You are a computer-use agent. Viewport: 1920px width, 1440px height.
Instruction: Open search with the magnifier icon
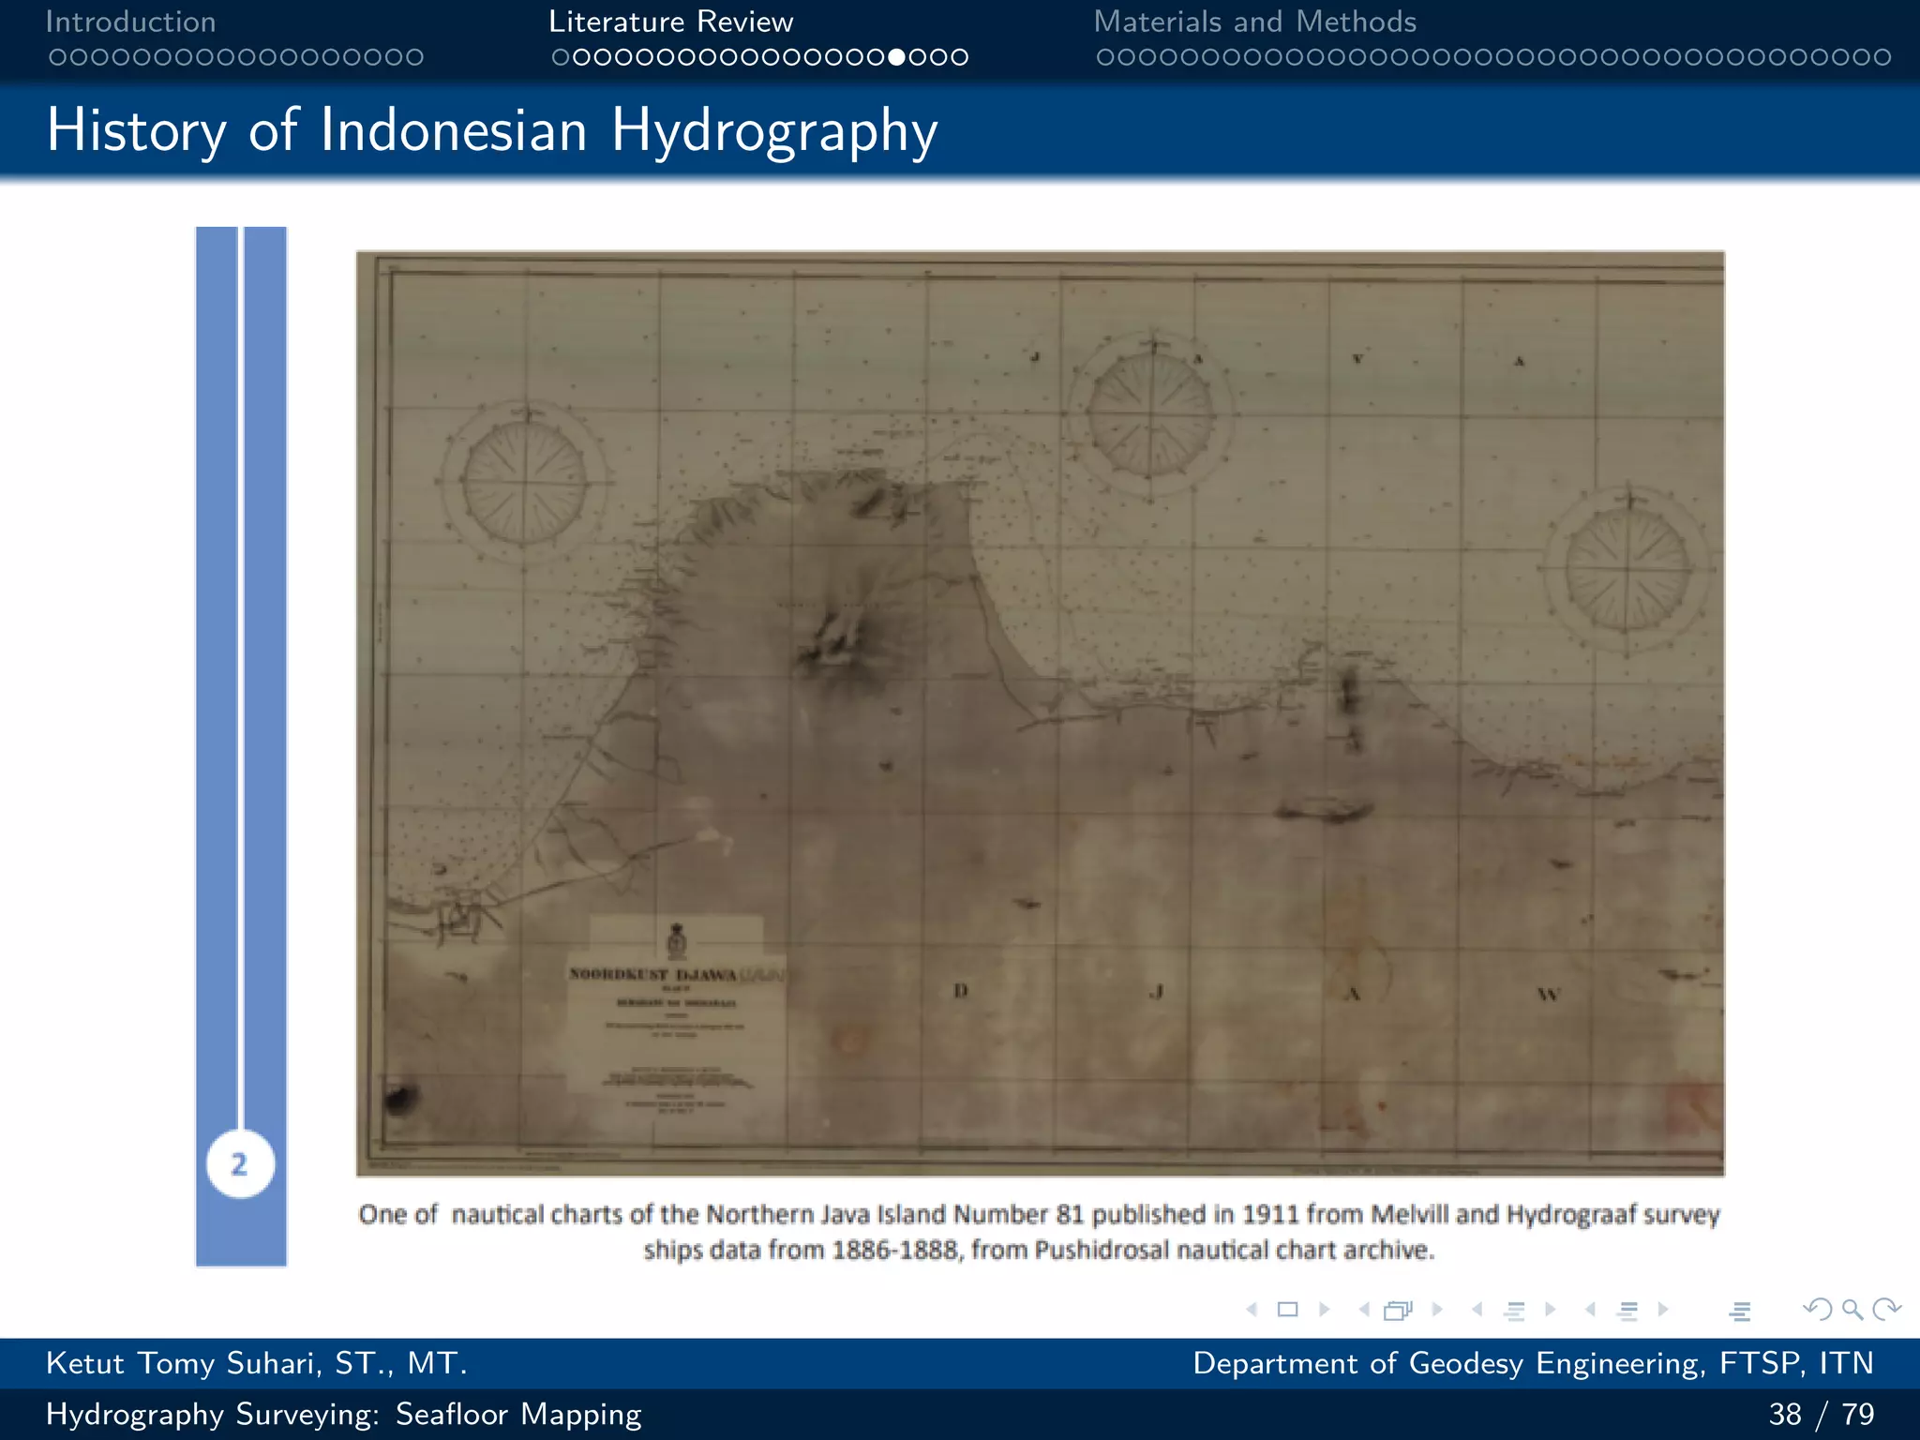click(1852, 1310)
